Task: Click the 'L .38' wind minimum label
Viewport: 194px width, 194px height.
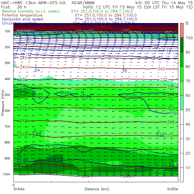Action: (124, 69)
